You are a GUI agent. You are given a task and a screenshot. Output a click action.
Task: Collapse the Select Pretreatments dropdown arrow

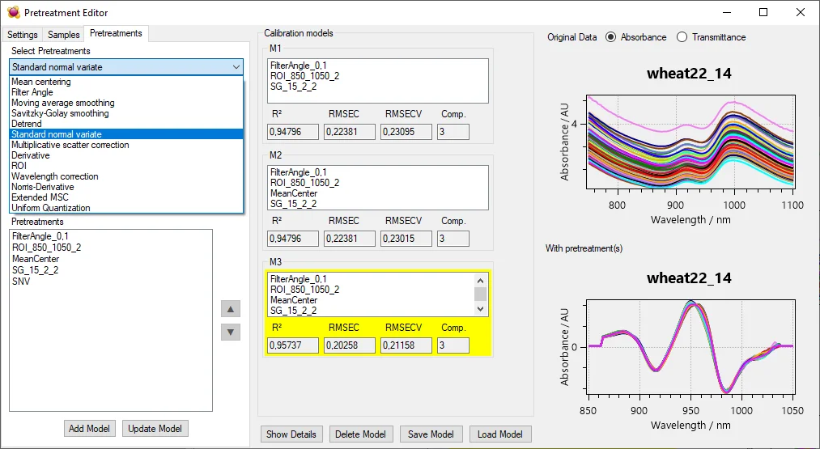coord(236,67)
